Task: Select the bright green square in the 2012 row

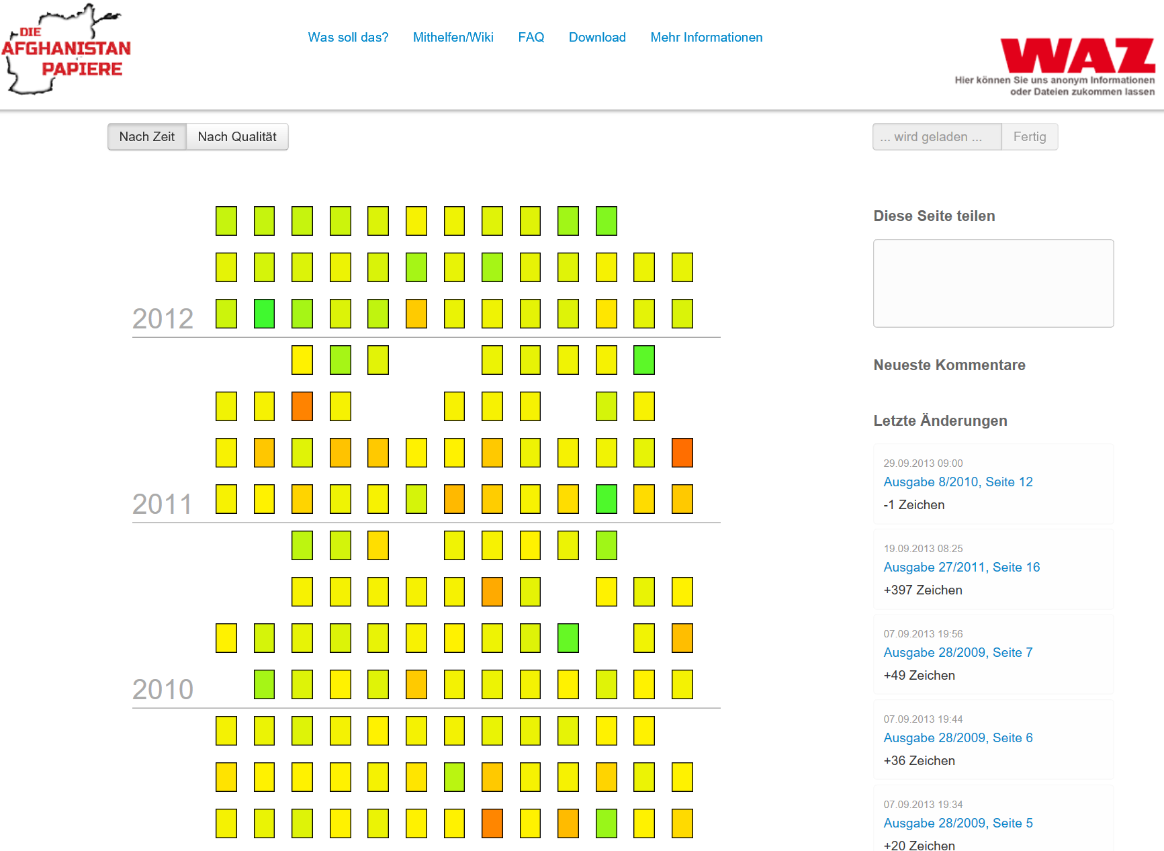Action: [264, 314]
